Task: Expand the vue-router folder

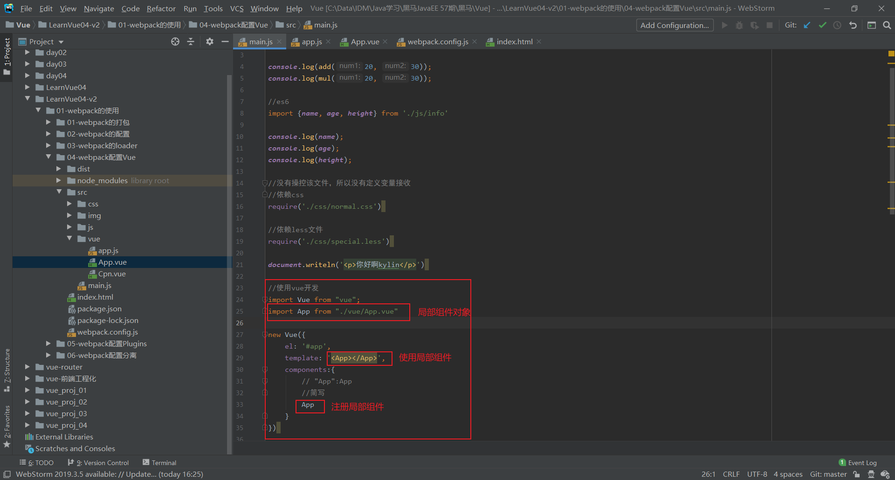Action: tap(27, 367)
